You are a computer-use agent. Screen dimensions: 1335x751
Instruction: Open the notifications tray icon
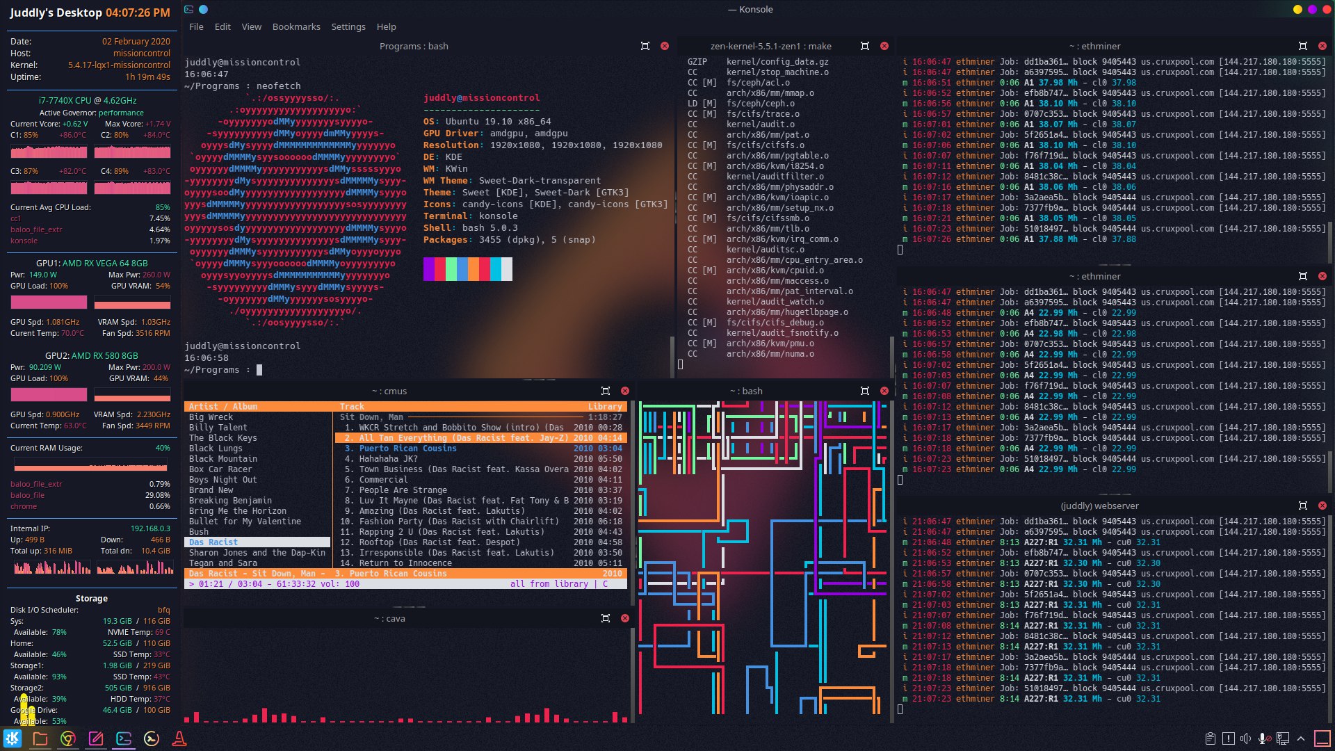click(1229, 738)
